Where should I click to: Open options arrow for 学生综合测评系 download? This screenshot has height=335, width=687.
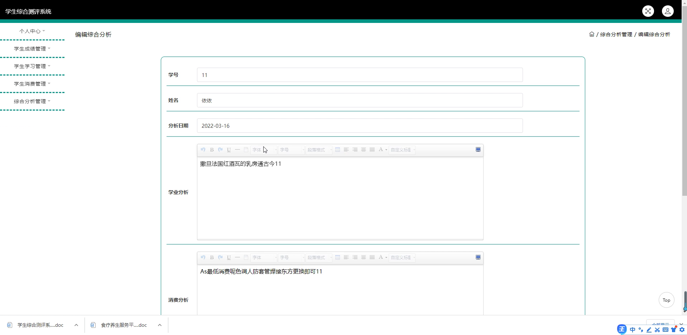76,325
